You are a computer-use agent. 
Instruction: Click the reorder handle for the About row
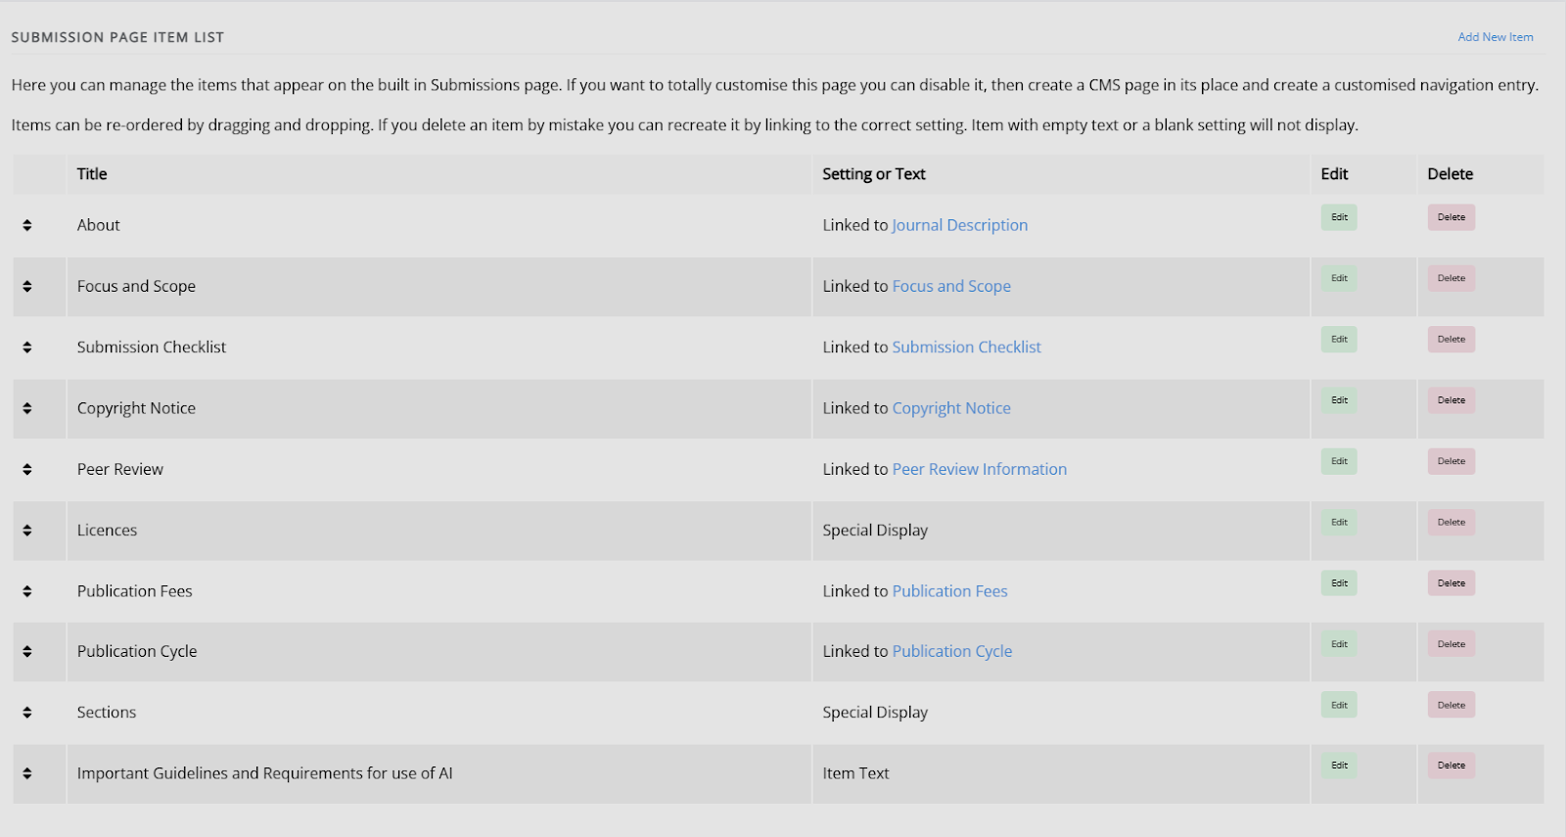click(27, 225)
